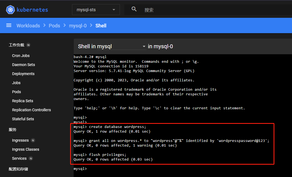Open 工作负载 section in sidebar
292x177 pixels.
pos(16,45)
